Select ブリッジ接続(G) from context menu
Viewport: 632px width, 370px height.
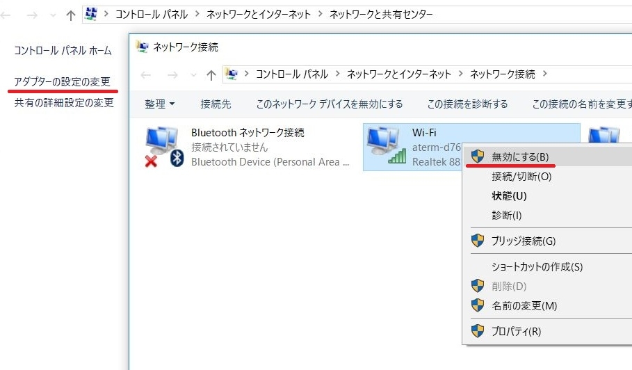coord(523,241)
